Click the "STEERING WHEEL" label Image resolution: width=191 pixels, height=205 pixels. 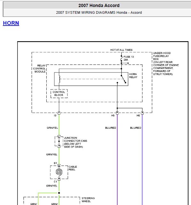[88, 200]
